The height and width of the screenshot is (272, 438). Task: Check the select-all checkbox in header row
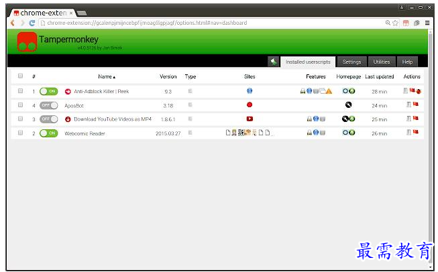tap(20, 76)
